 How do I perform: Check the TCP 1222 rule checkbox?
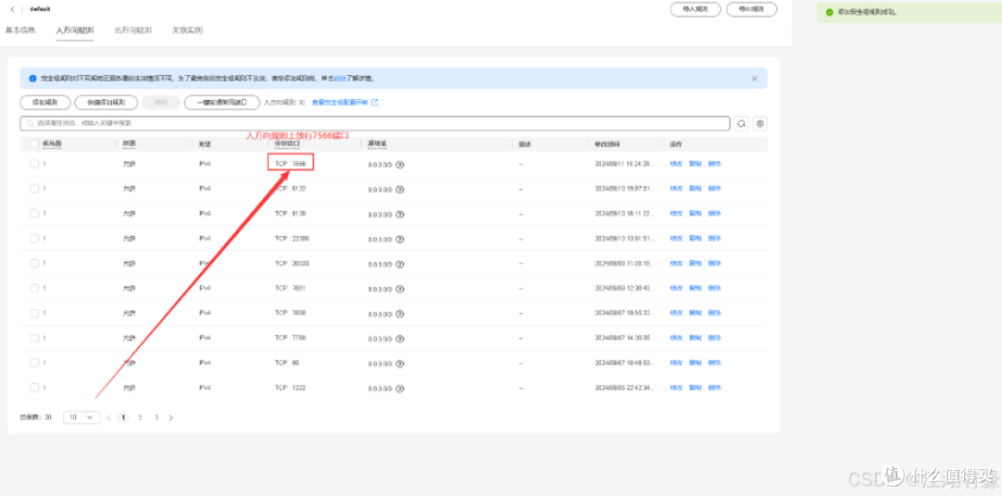click(x=34, y=388)
